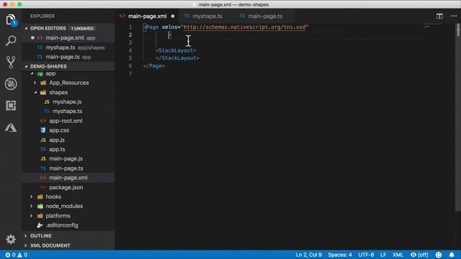Change indentation via Spaces: 4
The image size is (461, 259).
point(340,255)
